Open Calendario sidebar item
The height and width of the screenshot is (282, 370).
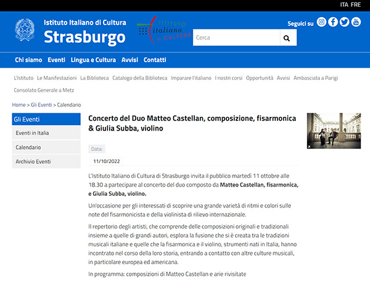point(46,147)
